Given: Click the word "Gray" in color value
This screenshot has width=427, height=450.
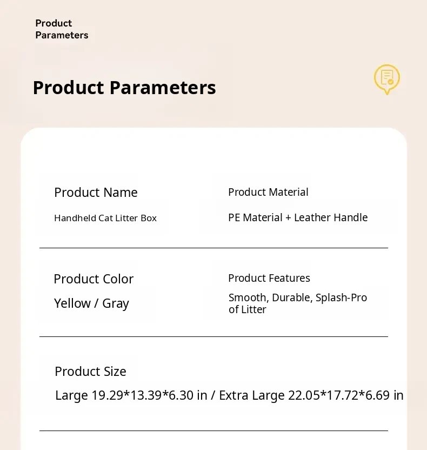Looking at the screenshot, I should click(116, 303).
